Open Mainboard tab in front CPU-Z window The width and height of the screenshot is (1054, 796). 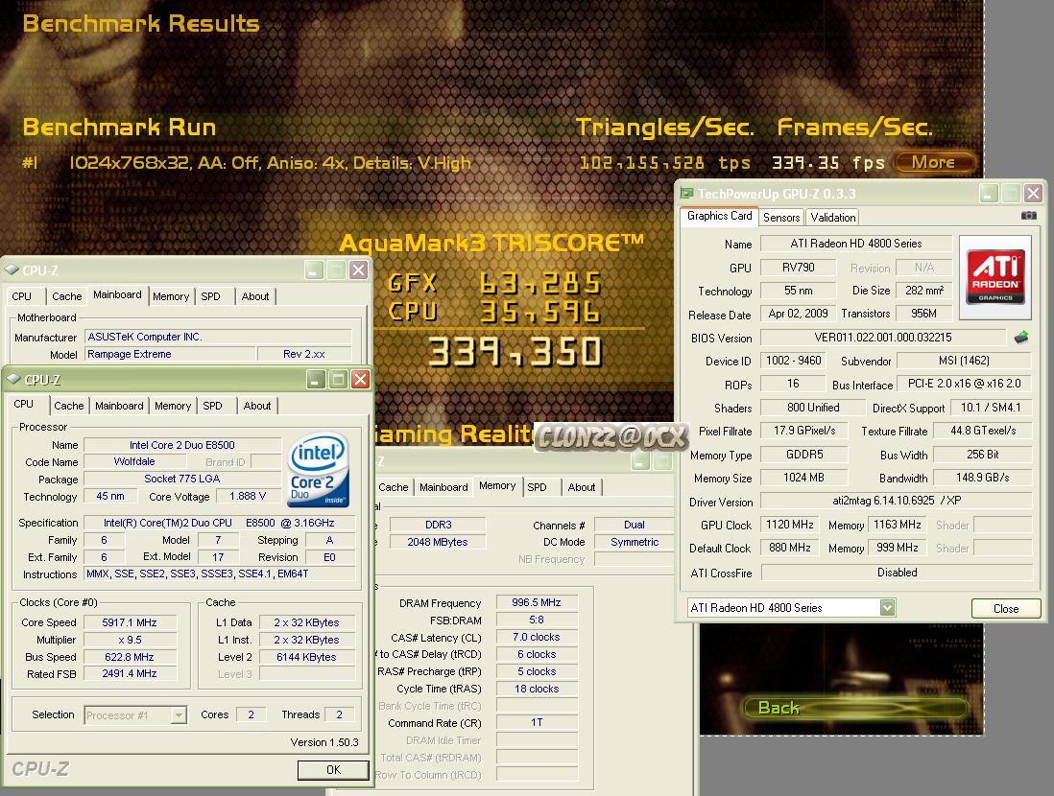click(119, 406)
